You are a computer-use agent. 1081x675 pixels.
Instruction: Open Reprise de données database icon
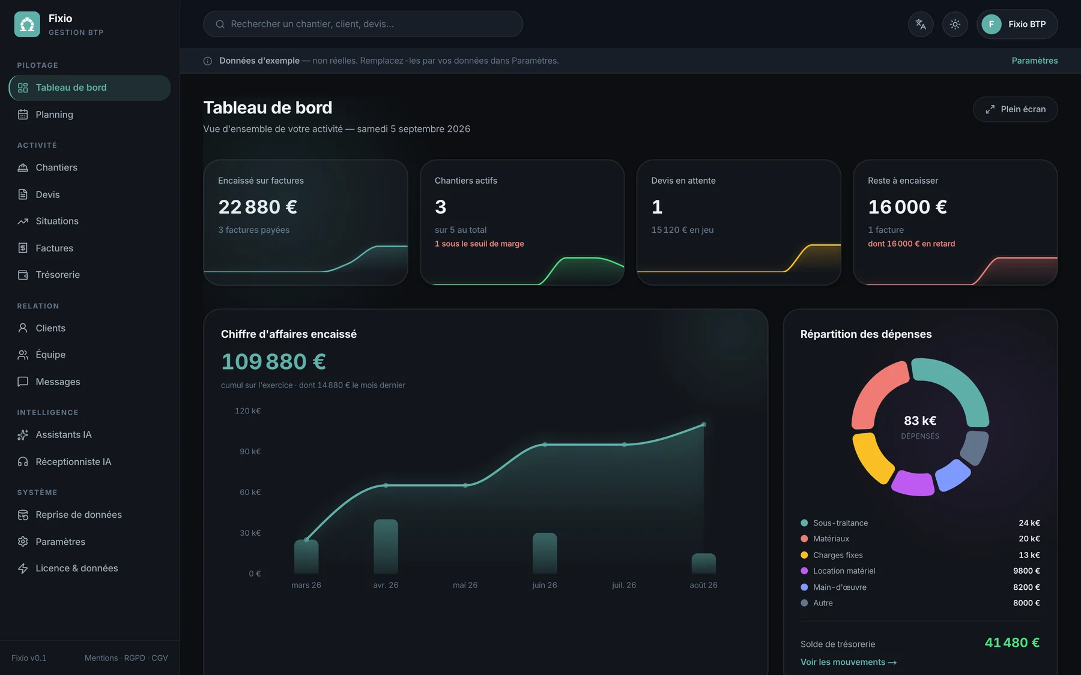(23, 515)
